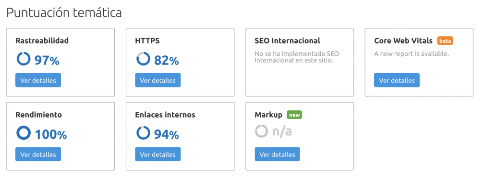Image resolution: width=485 pixels, height=181 pixels.
Task: Click the orange beta badge
Action: pos(445,40)
